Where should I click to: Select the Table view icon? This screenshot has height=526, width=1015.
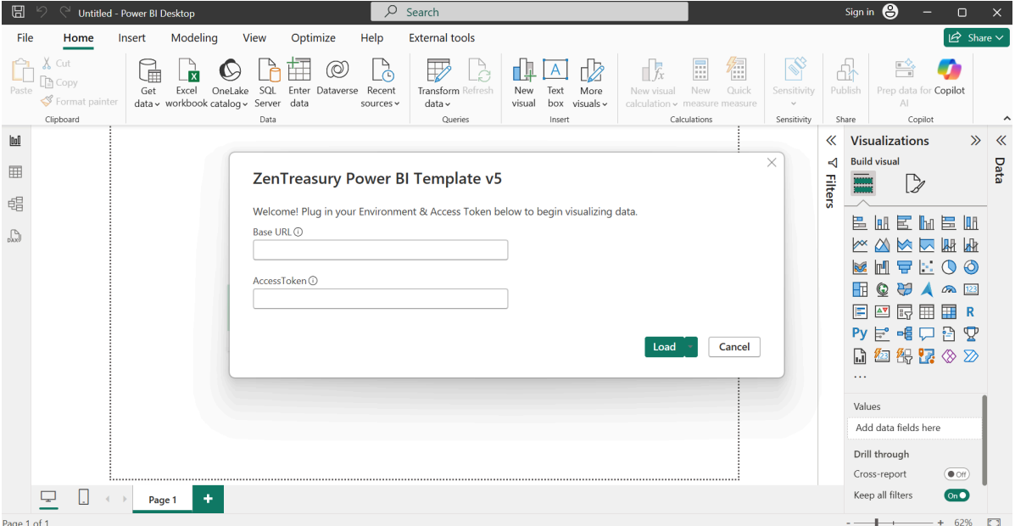coord(14,172)
